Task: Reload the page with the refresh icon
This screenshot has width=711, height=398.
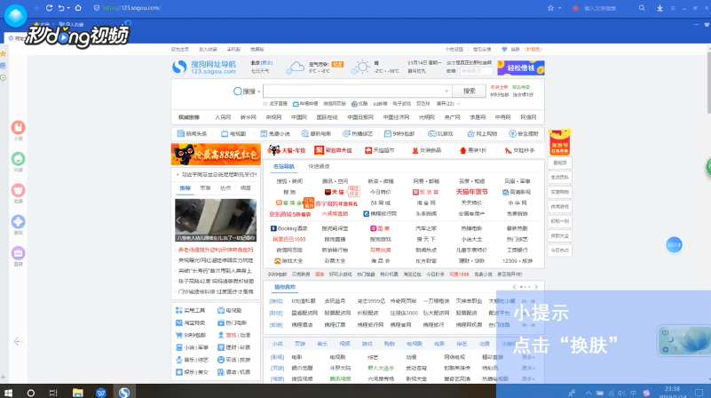Action: tap(49, 8)
